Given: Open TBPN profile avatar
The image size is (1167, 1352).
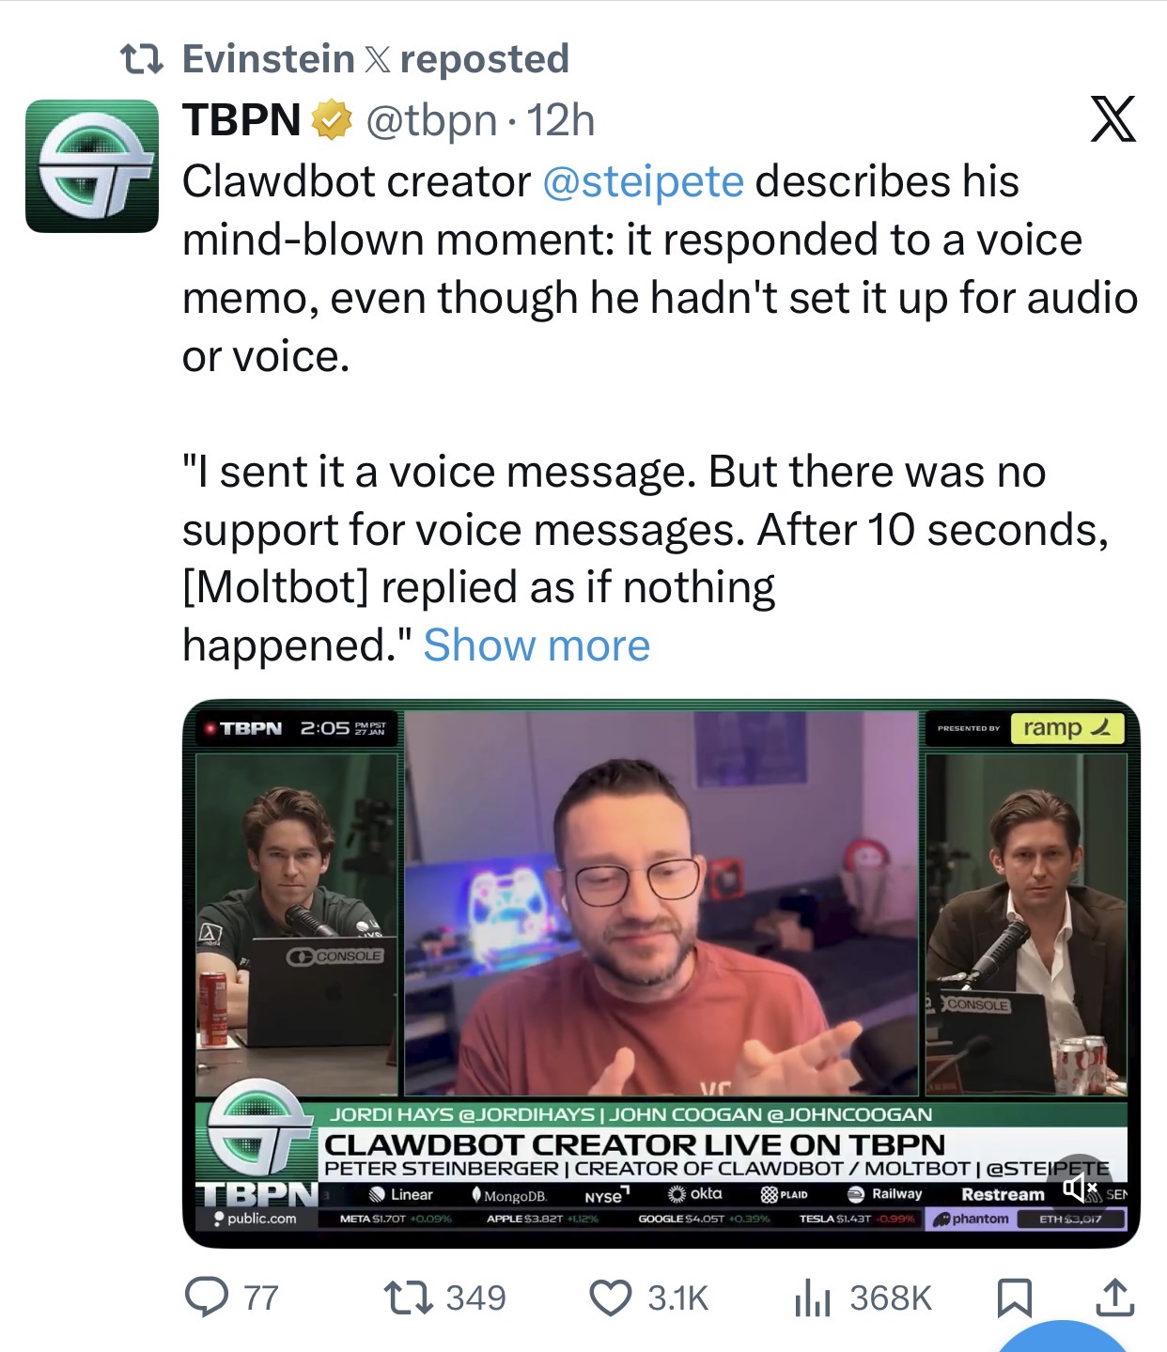Looking at the screenshot, I should tap(92, 166).
